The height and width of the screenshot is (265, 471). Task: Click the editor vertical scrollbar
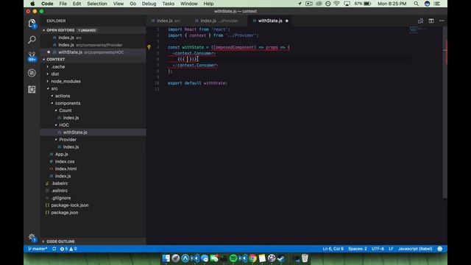pos(445,113)
